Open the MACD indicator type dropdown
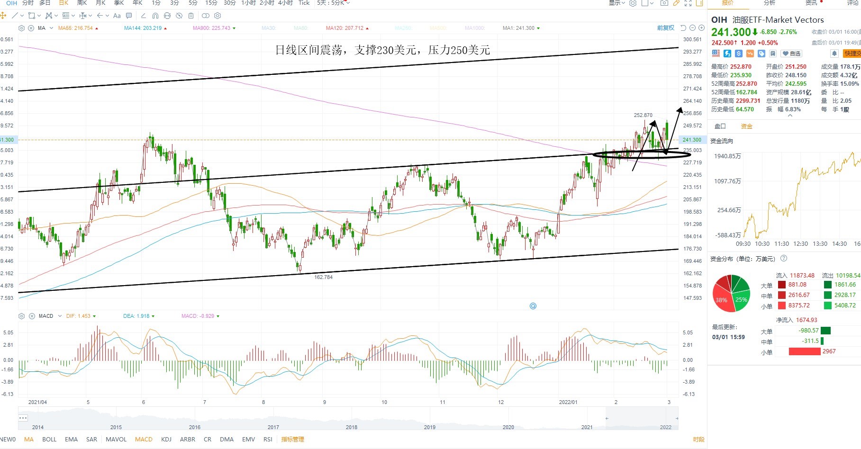 [x=60, y=316]
